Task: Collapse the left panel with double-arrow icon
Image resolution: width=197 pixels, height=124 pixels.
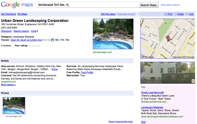Action: 139,14
